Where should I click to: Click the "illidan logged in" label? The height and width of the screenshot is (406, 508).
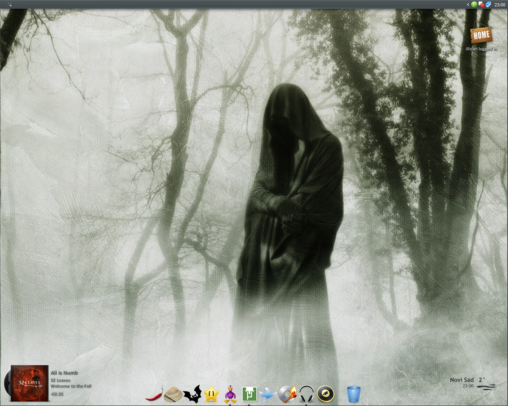click(x=481, y=49)
